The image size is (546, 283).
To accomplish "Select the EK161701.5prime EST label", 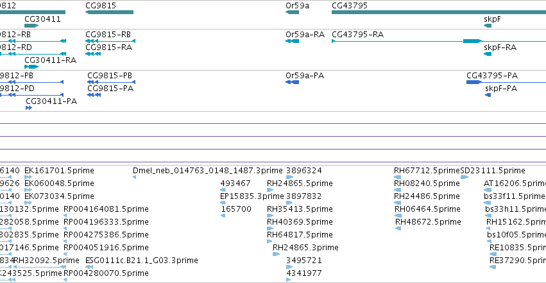I will 59,171.
